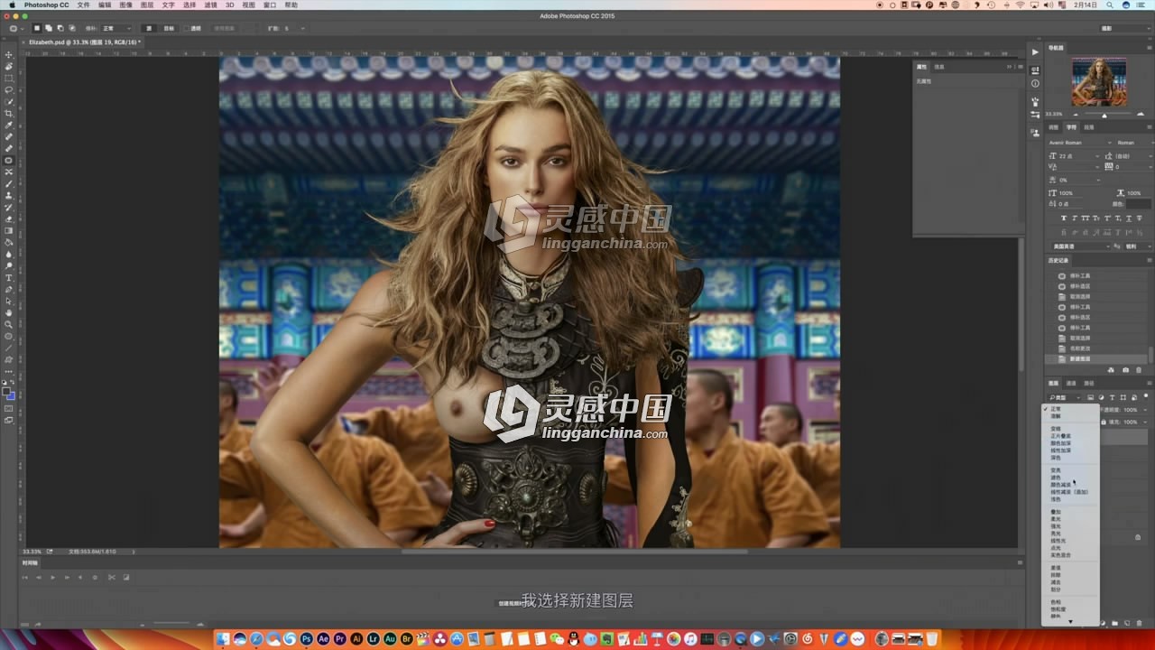Select Elizabeth.psd document tab
Viewport: 1155px width, 650px height.
(84, 42)
